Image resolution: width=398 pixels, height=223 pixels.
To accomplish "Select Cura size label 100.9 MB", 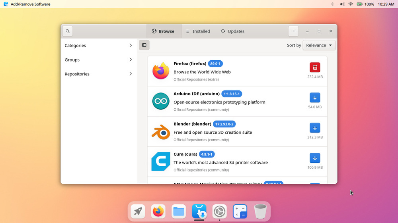I will point(315,167).
